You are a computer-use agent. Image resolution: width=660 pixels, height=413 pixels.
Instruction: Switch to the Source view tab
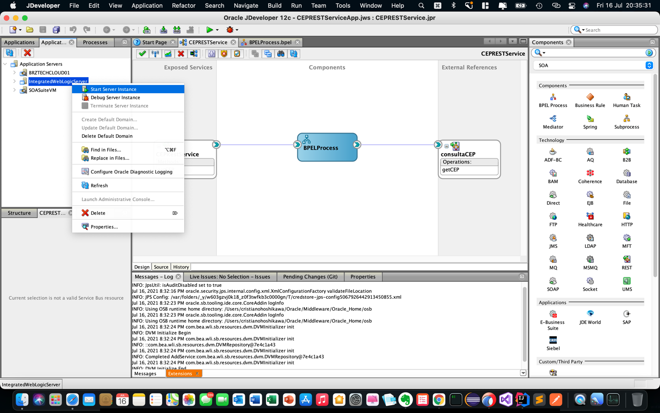tap(161, 267)
